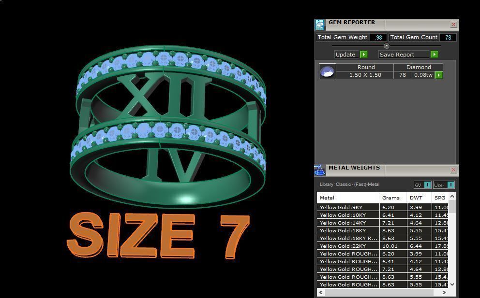The image size is (480, 298).
Task: Click the Total Gem Weight value field
Action: point(378,37)
